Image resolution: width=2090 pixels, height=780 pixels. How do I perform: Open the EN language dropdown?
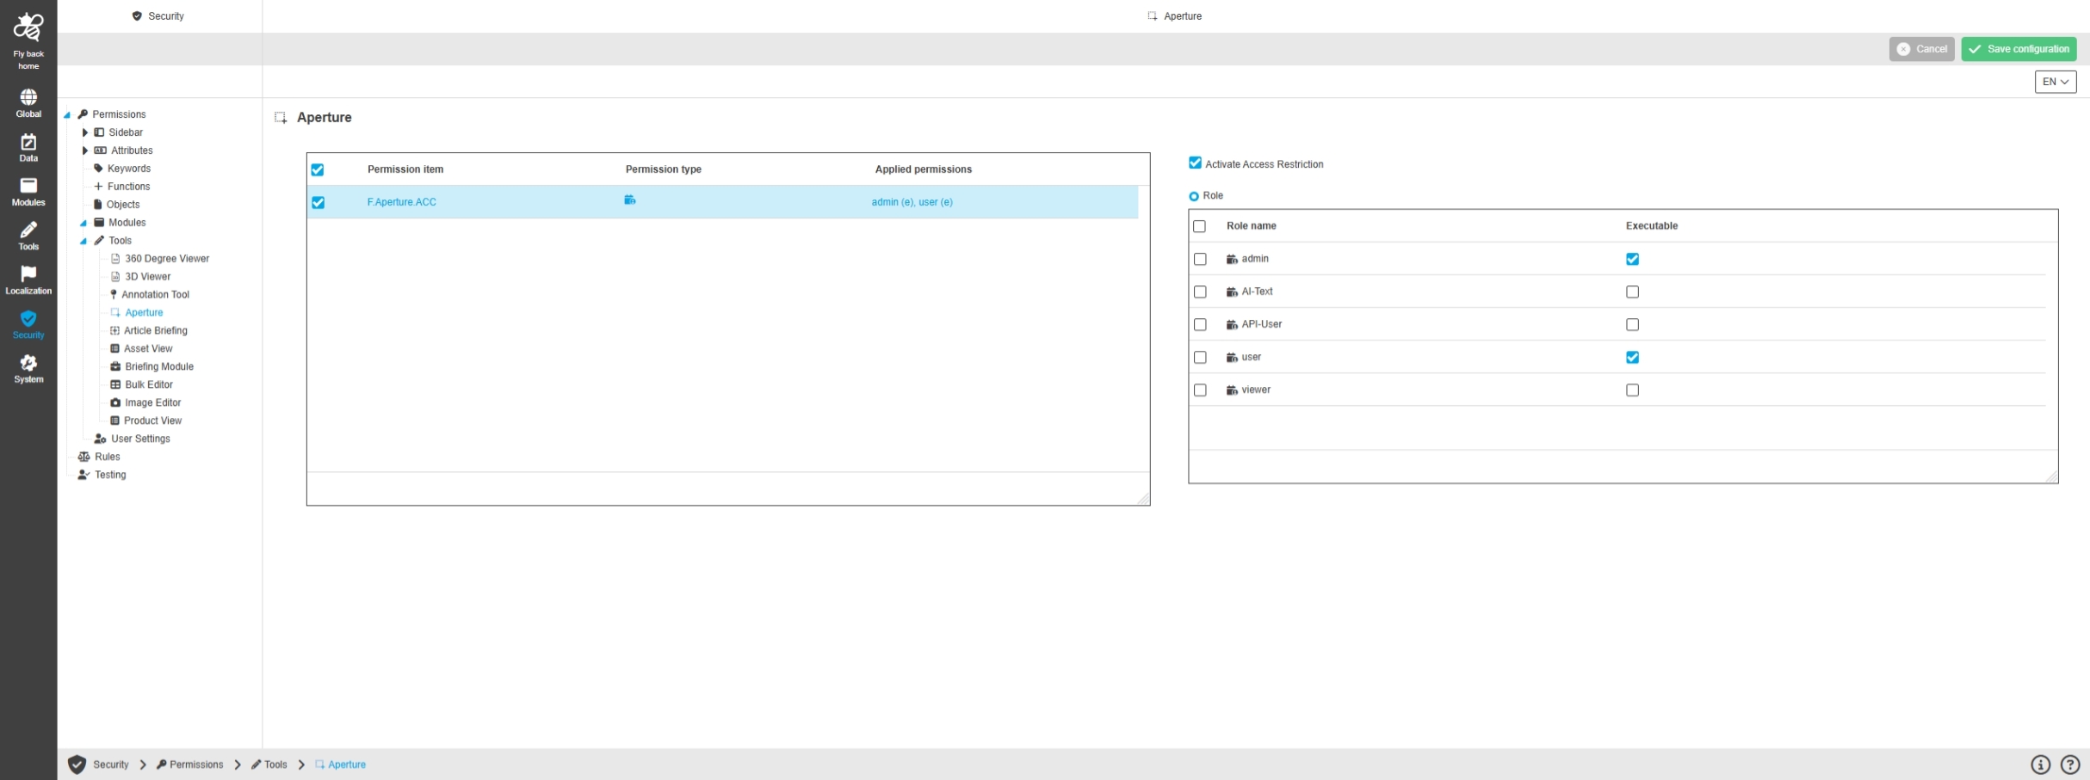pyautogui.click(x=2055, y=82)
